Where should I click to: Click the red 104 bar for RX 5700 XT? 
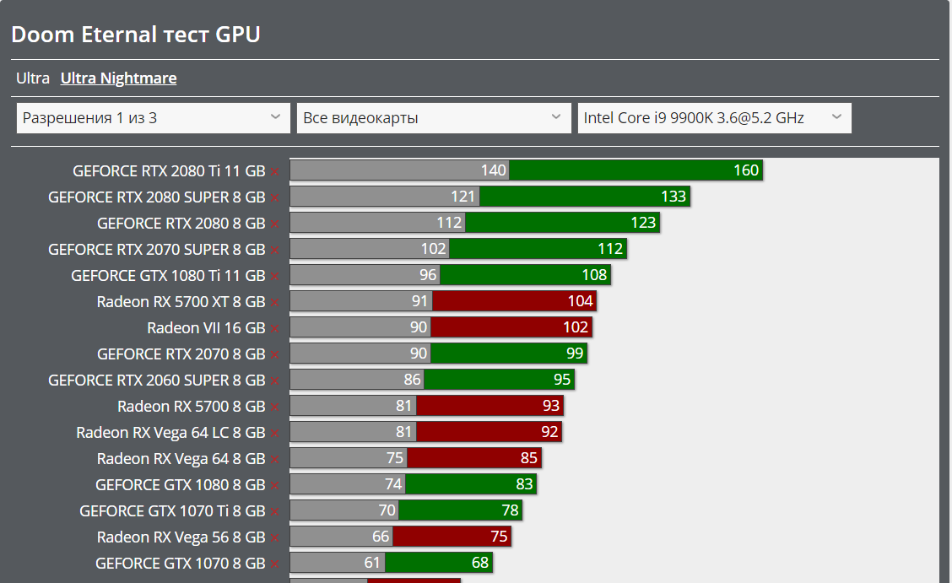514,301
